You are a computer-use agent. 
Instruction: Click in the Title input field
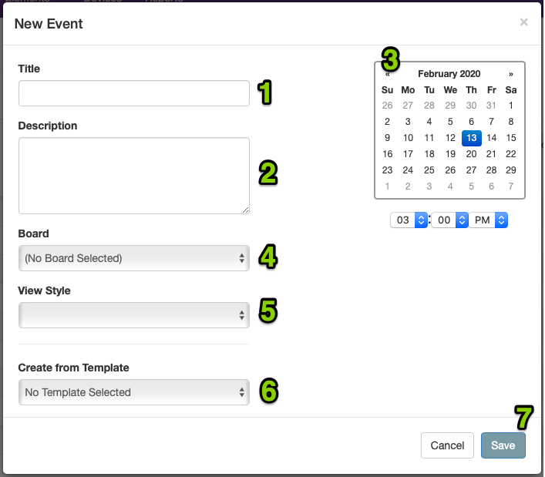pyautogui.click(x=134, y=93)
